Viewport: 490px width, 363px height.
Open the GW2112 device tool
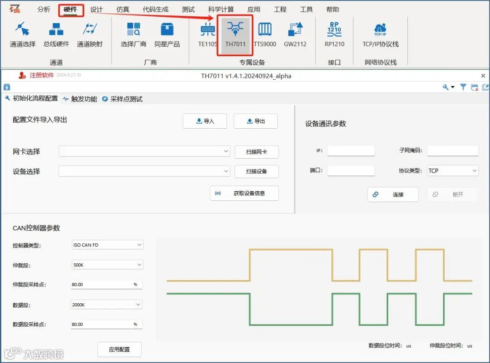point(295,34)
